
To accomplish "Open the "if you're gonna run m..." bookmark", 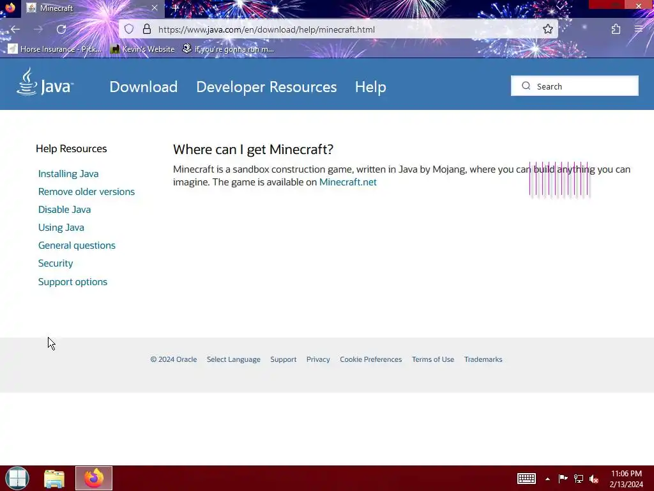I will 228,49.
